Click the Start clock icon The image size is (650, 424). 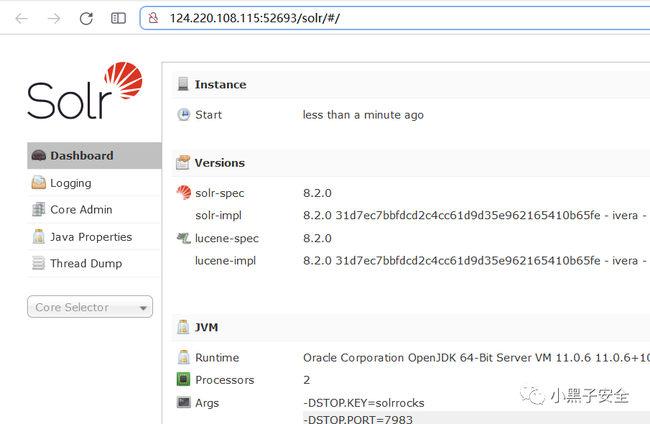click(184, 114)
